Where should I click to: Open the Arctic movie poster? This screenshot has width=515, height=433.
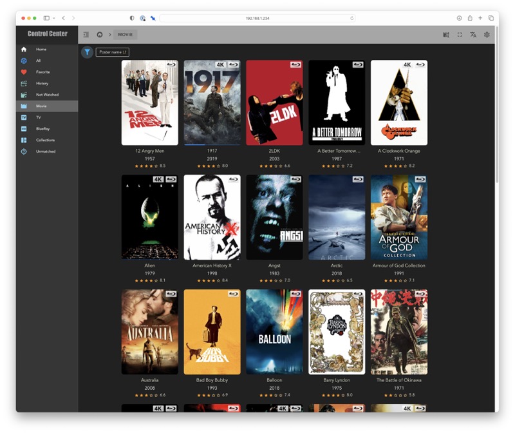tap(337, 217)
